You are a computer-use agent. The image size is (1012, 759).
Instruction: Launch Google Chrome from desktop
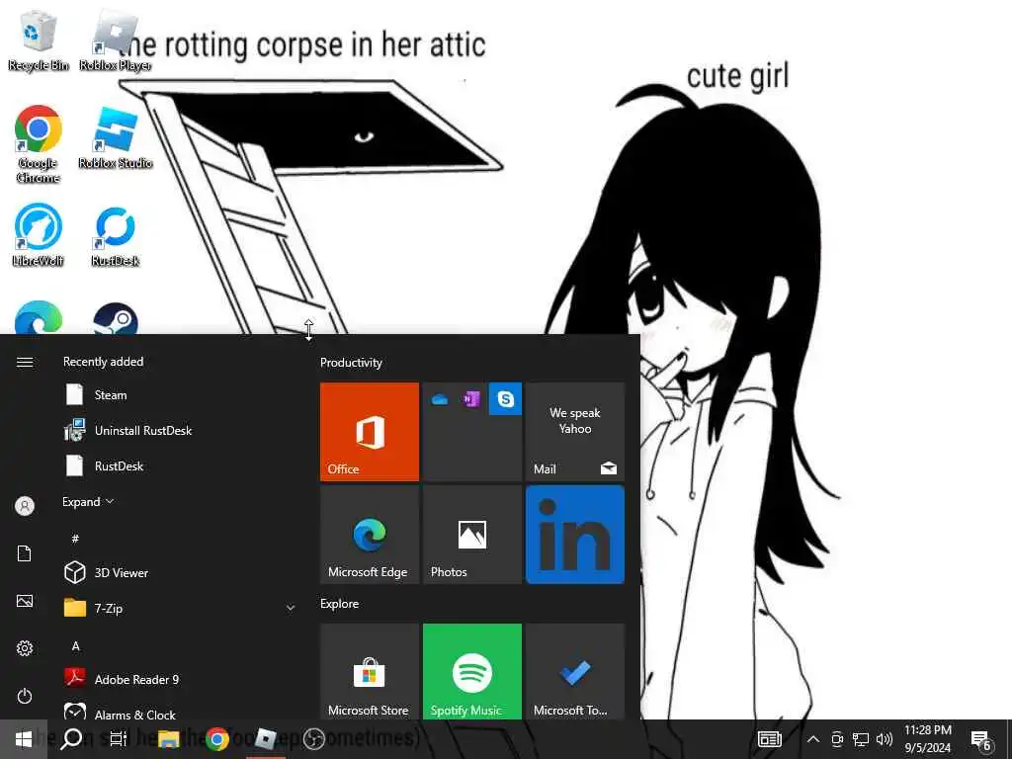39,144
